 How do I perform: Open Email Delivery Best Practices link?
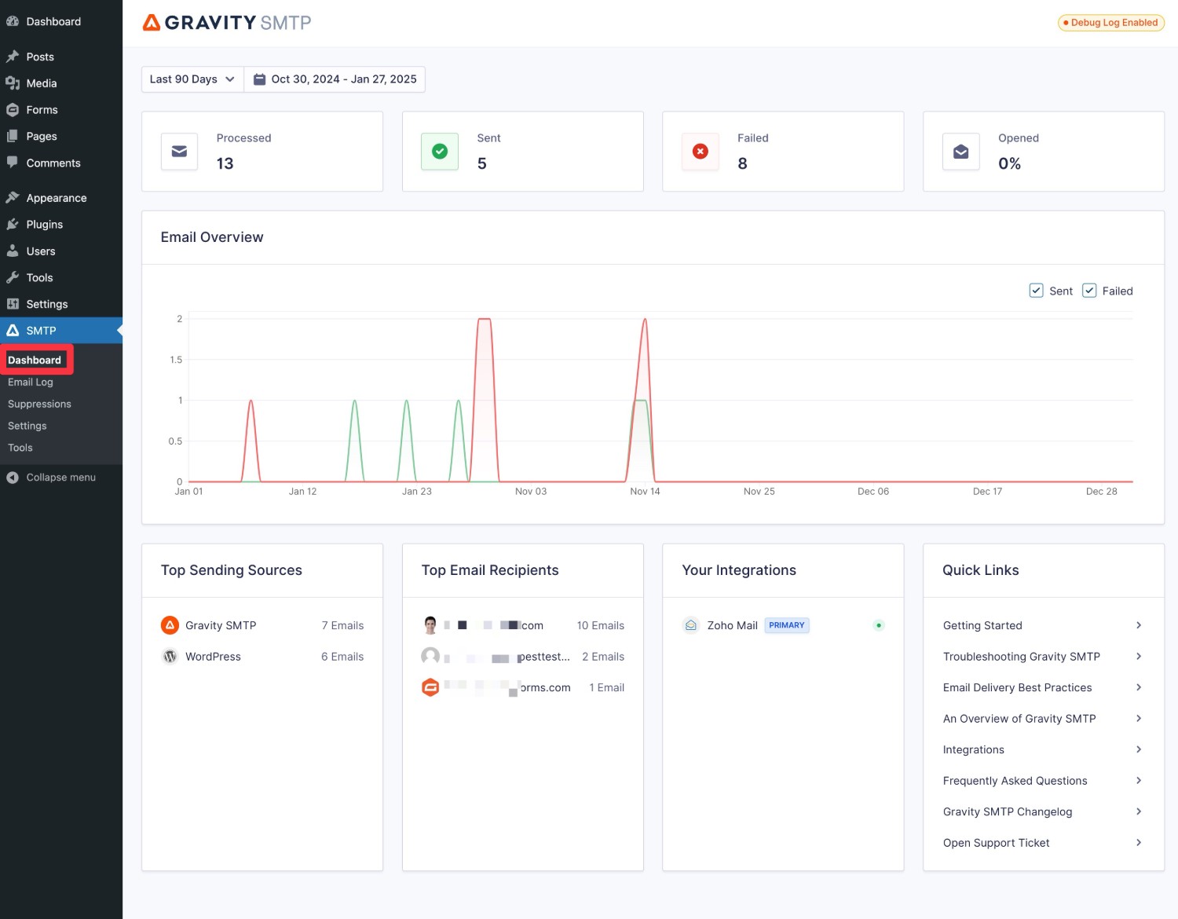coord(1018,687)
